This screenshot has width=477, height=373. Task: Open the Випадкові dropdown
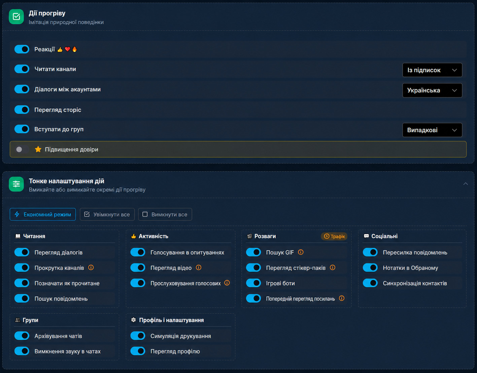click(432, 130)
